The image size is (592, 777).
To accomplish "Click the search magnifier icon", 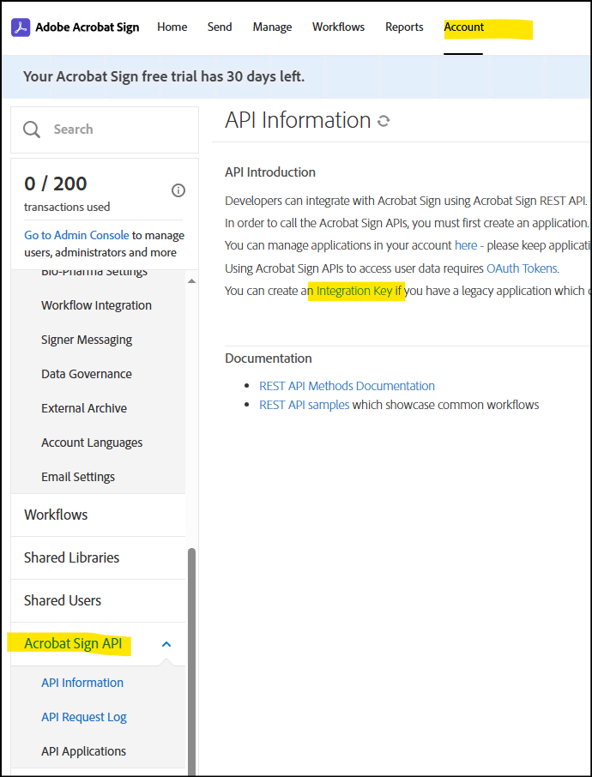I will [32, 129].
